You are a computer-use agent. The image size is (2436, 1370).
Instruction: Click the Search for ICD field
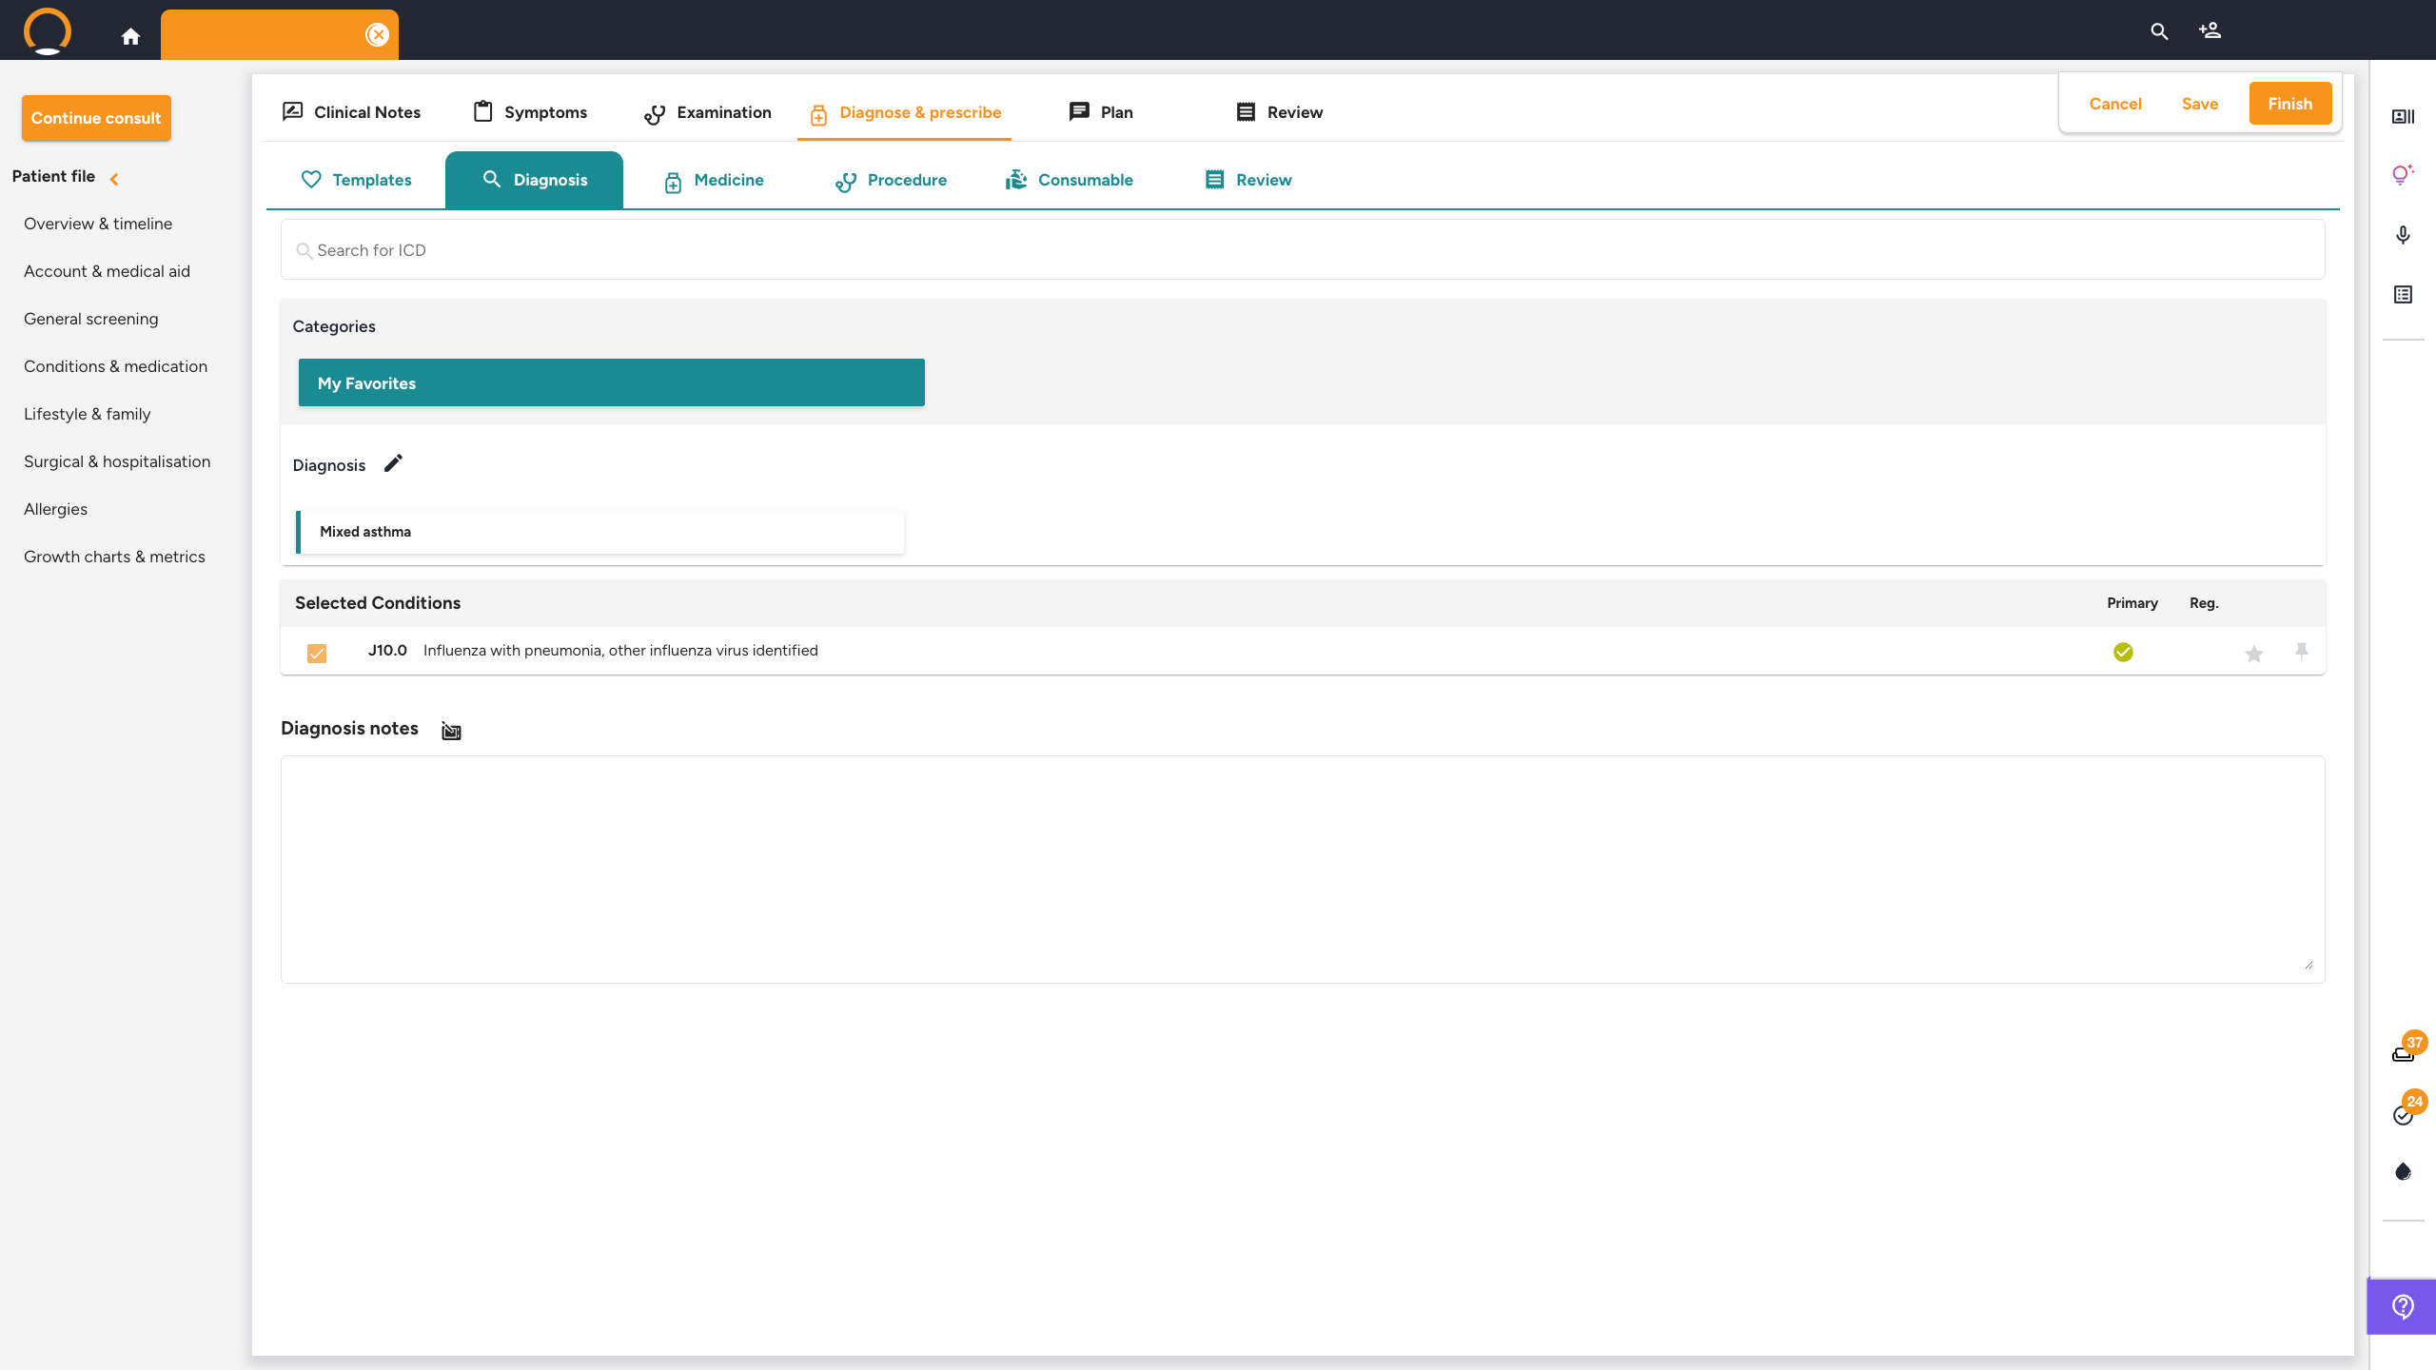point(1302,250)
